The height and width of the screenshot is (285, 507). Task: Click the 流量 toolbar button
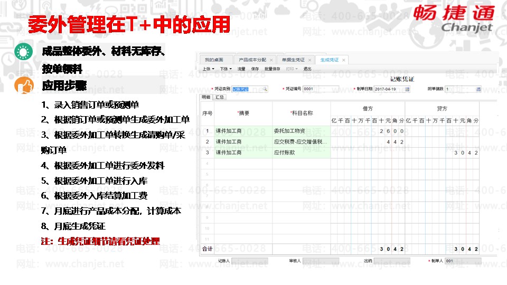(x=241, y=69)
